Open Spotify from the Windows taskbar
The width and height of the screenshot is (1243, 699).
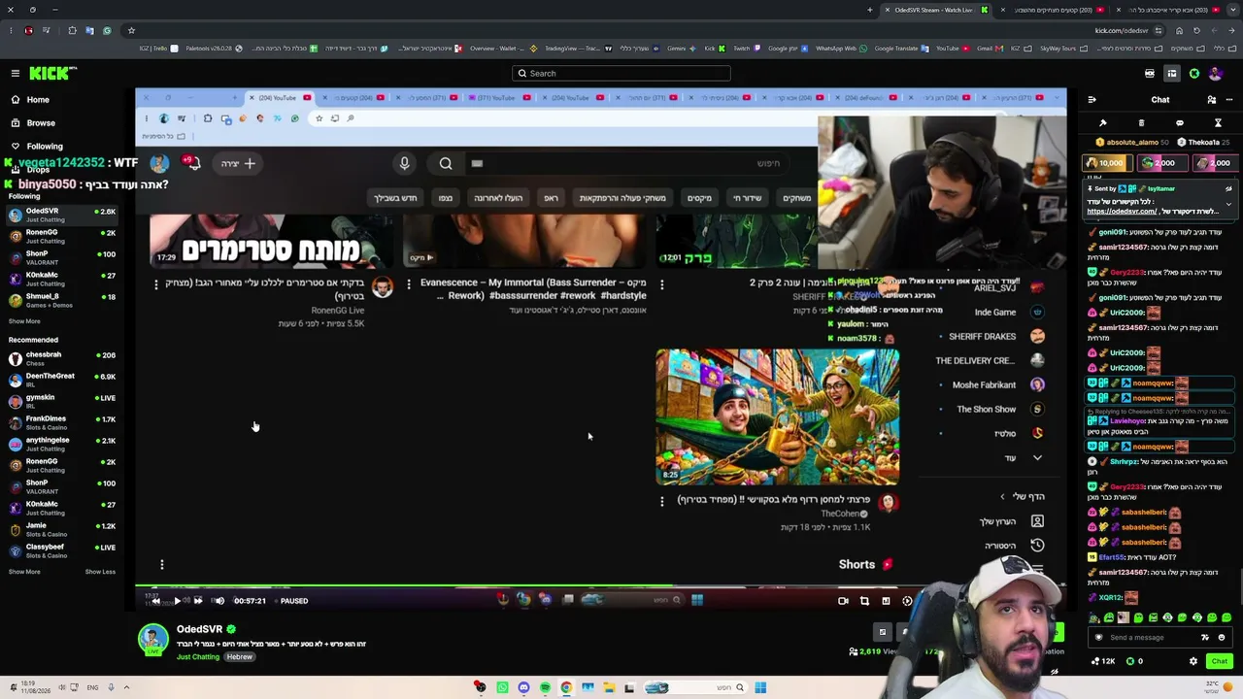pos(545,688)
